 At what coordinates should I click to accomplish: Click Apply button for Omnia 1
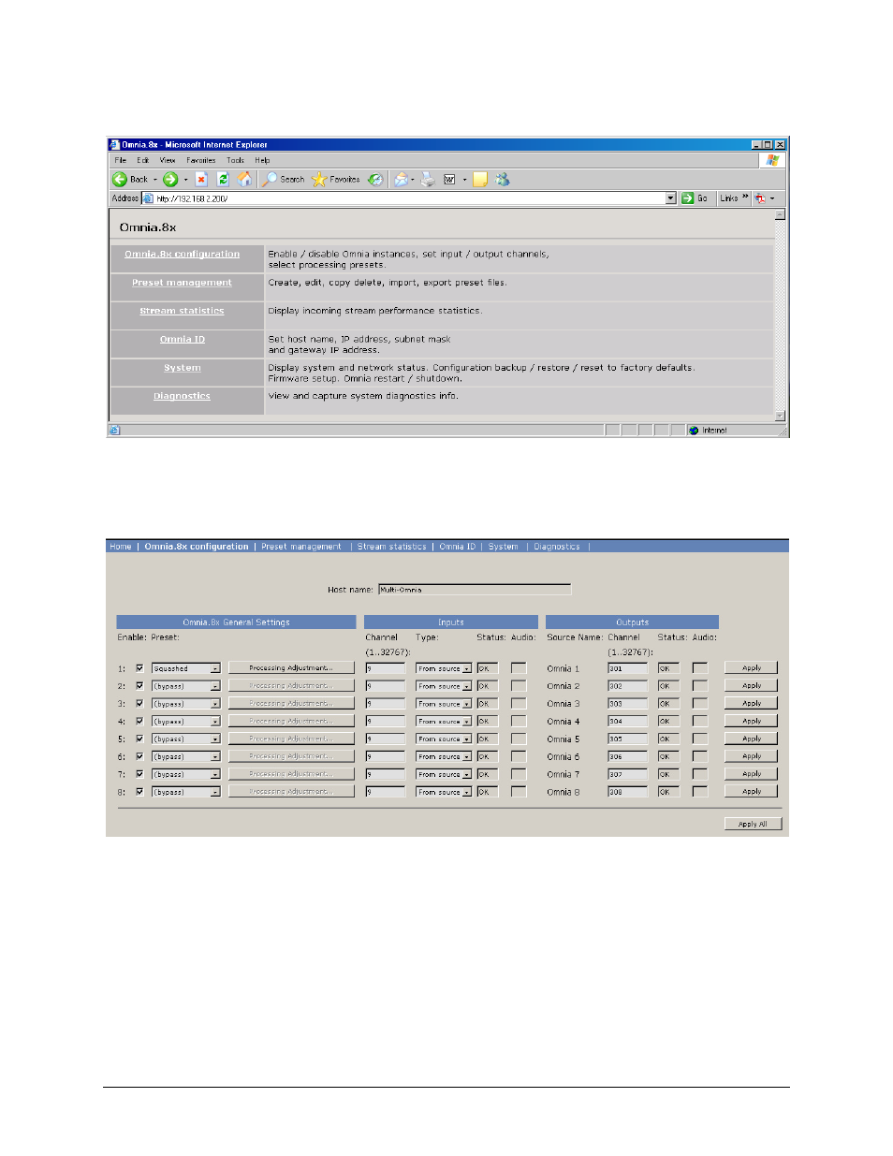pyautogui.click(x=752, y=668)
